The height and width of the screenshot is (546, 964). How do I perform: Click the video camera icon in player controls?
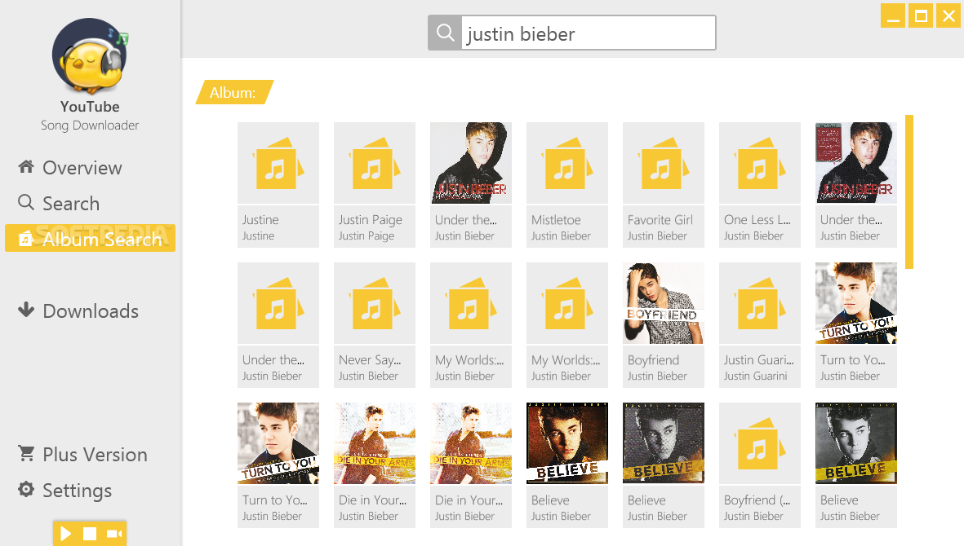pyautogui.click(x=114, y=534)
